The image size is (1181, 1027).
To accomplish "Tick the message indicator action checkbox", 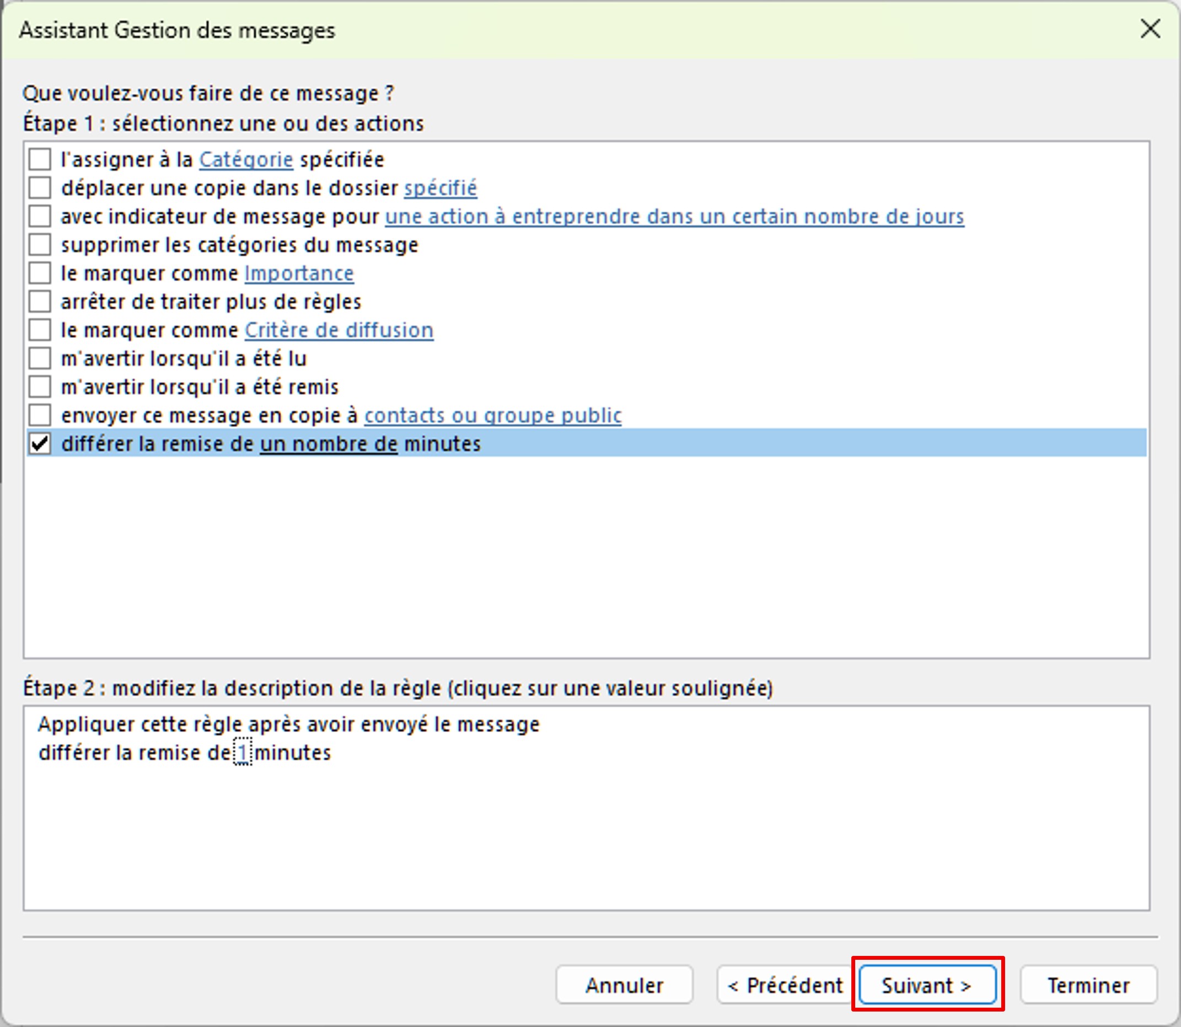I will pos(40,216).
